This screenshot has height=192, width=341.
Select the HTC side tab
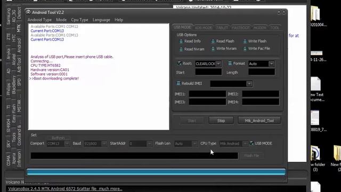click(14, 37)
